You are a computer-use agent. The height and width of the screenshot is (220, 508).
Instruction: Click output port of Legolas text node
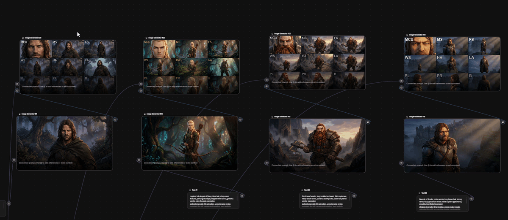coord(242,196)
